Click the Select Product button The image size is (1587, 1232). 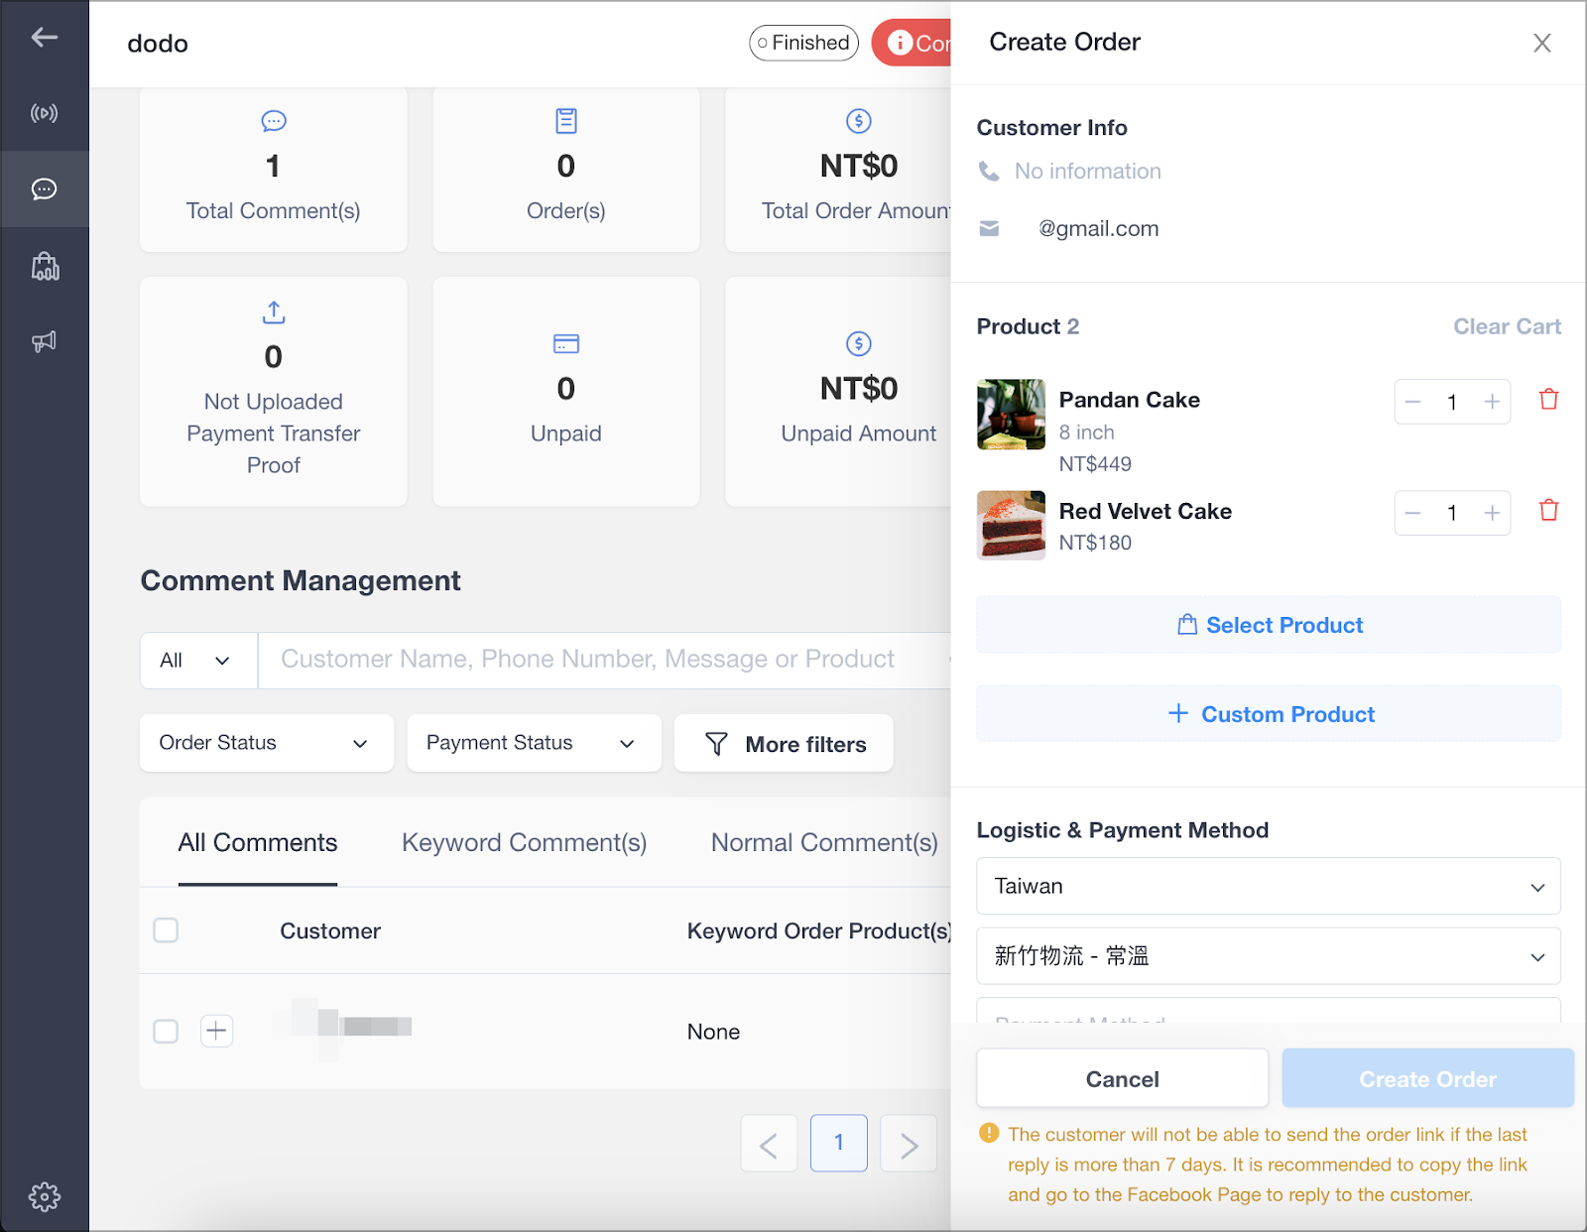(1268, 625)
